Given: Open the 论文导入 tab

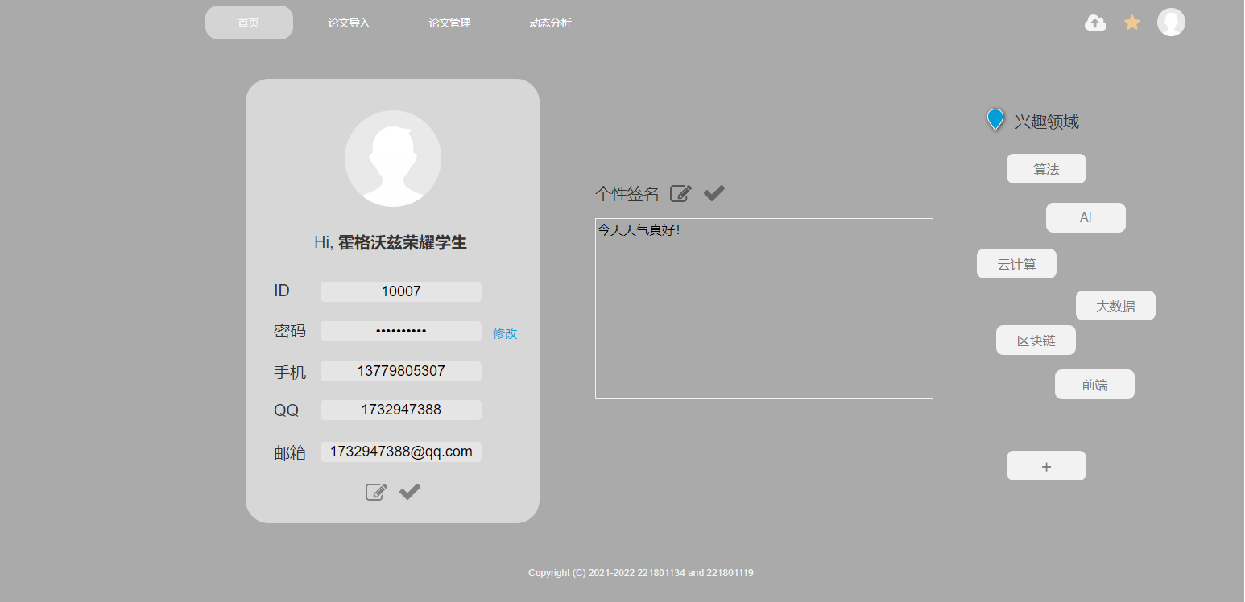Looking at the screenshot, I should [349, 23].
